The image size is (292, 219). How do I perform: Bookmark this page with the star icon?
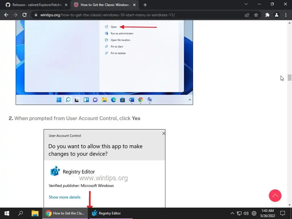[256, 15]
